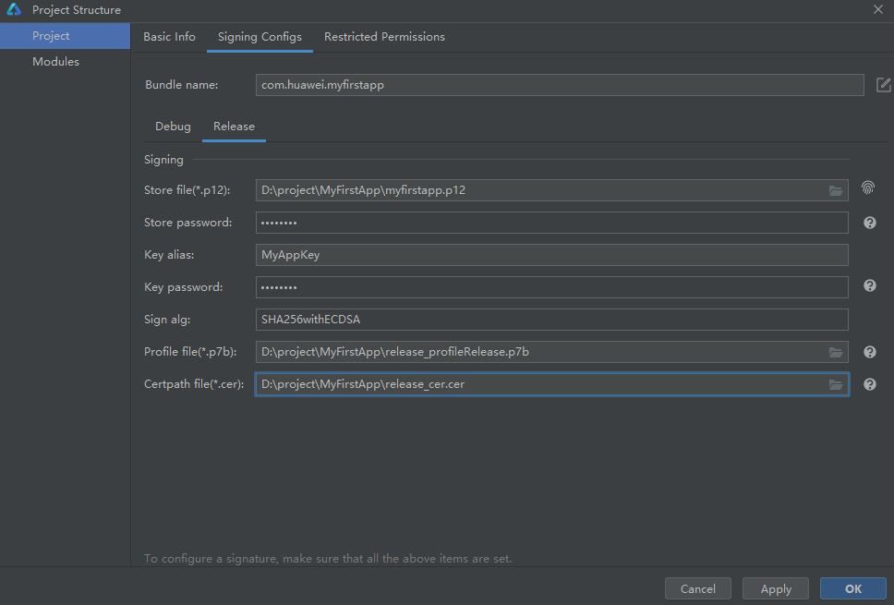Click help icon next to Store password
The height and width of the screenshot is (605, 894).
point(869,223)
